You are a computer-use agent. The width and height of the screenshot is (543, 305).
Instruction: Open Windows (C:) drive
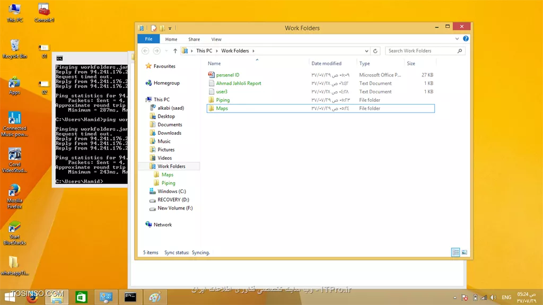[x=171, y=191]
